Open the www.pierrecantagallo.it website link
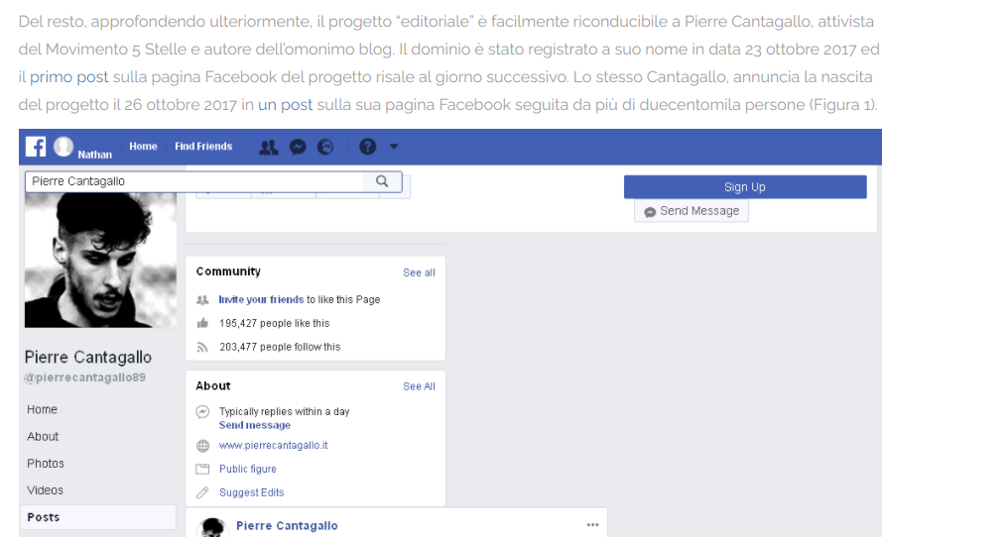Viewport: 1008px width, 537px height. 273,446
